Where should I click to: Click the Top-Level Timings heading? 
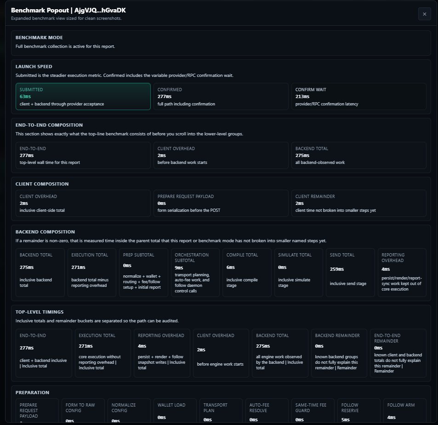point(40,312)
